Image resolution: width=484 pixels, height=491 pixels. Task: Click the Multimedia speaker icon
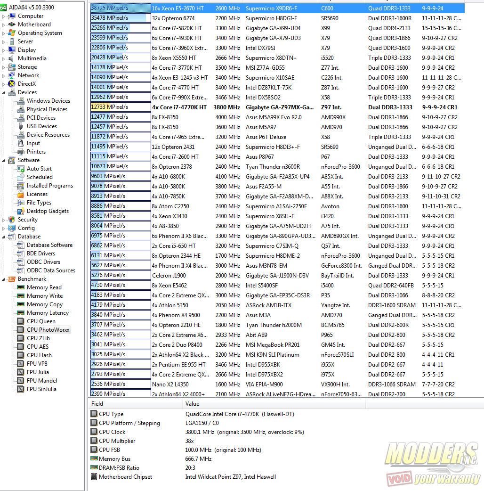12,58
